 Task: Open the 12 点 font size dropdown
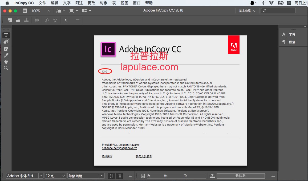(63, 176)
